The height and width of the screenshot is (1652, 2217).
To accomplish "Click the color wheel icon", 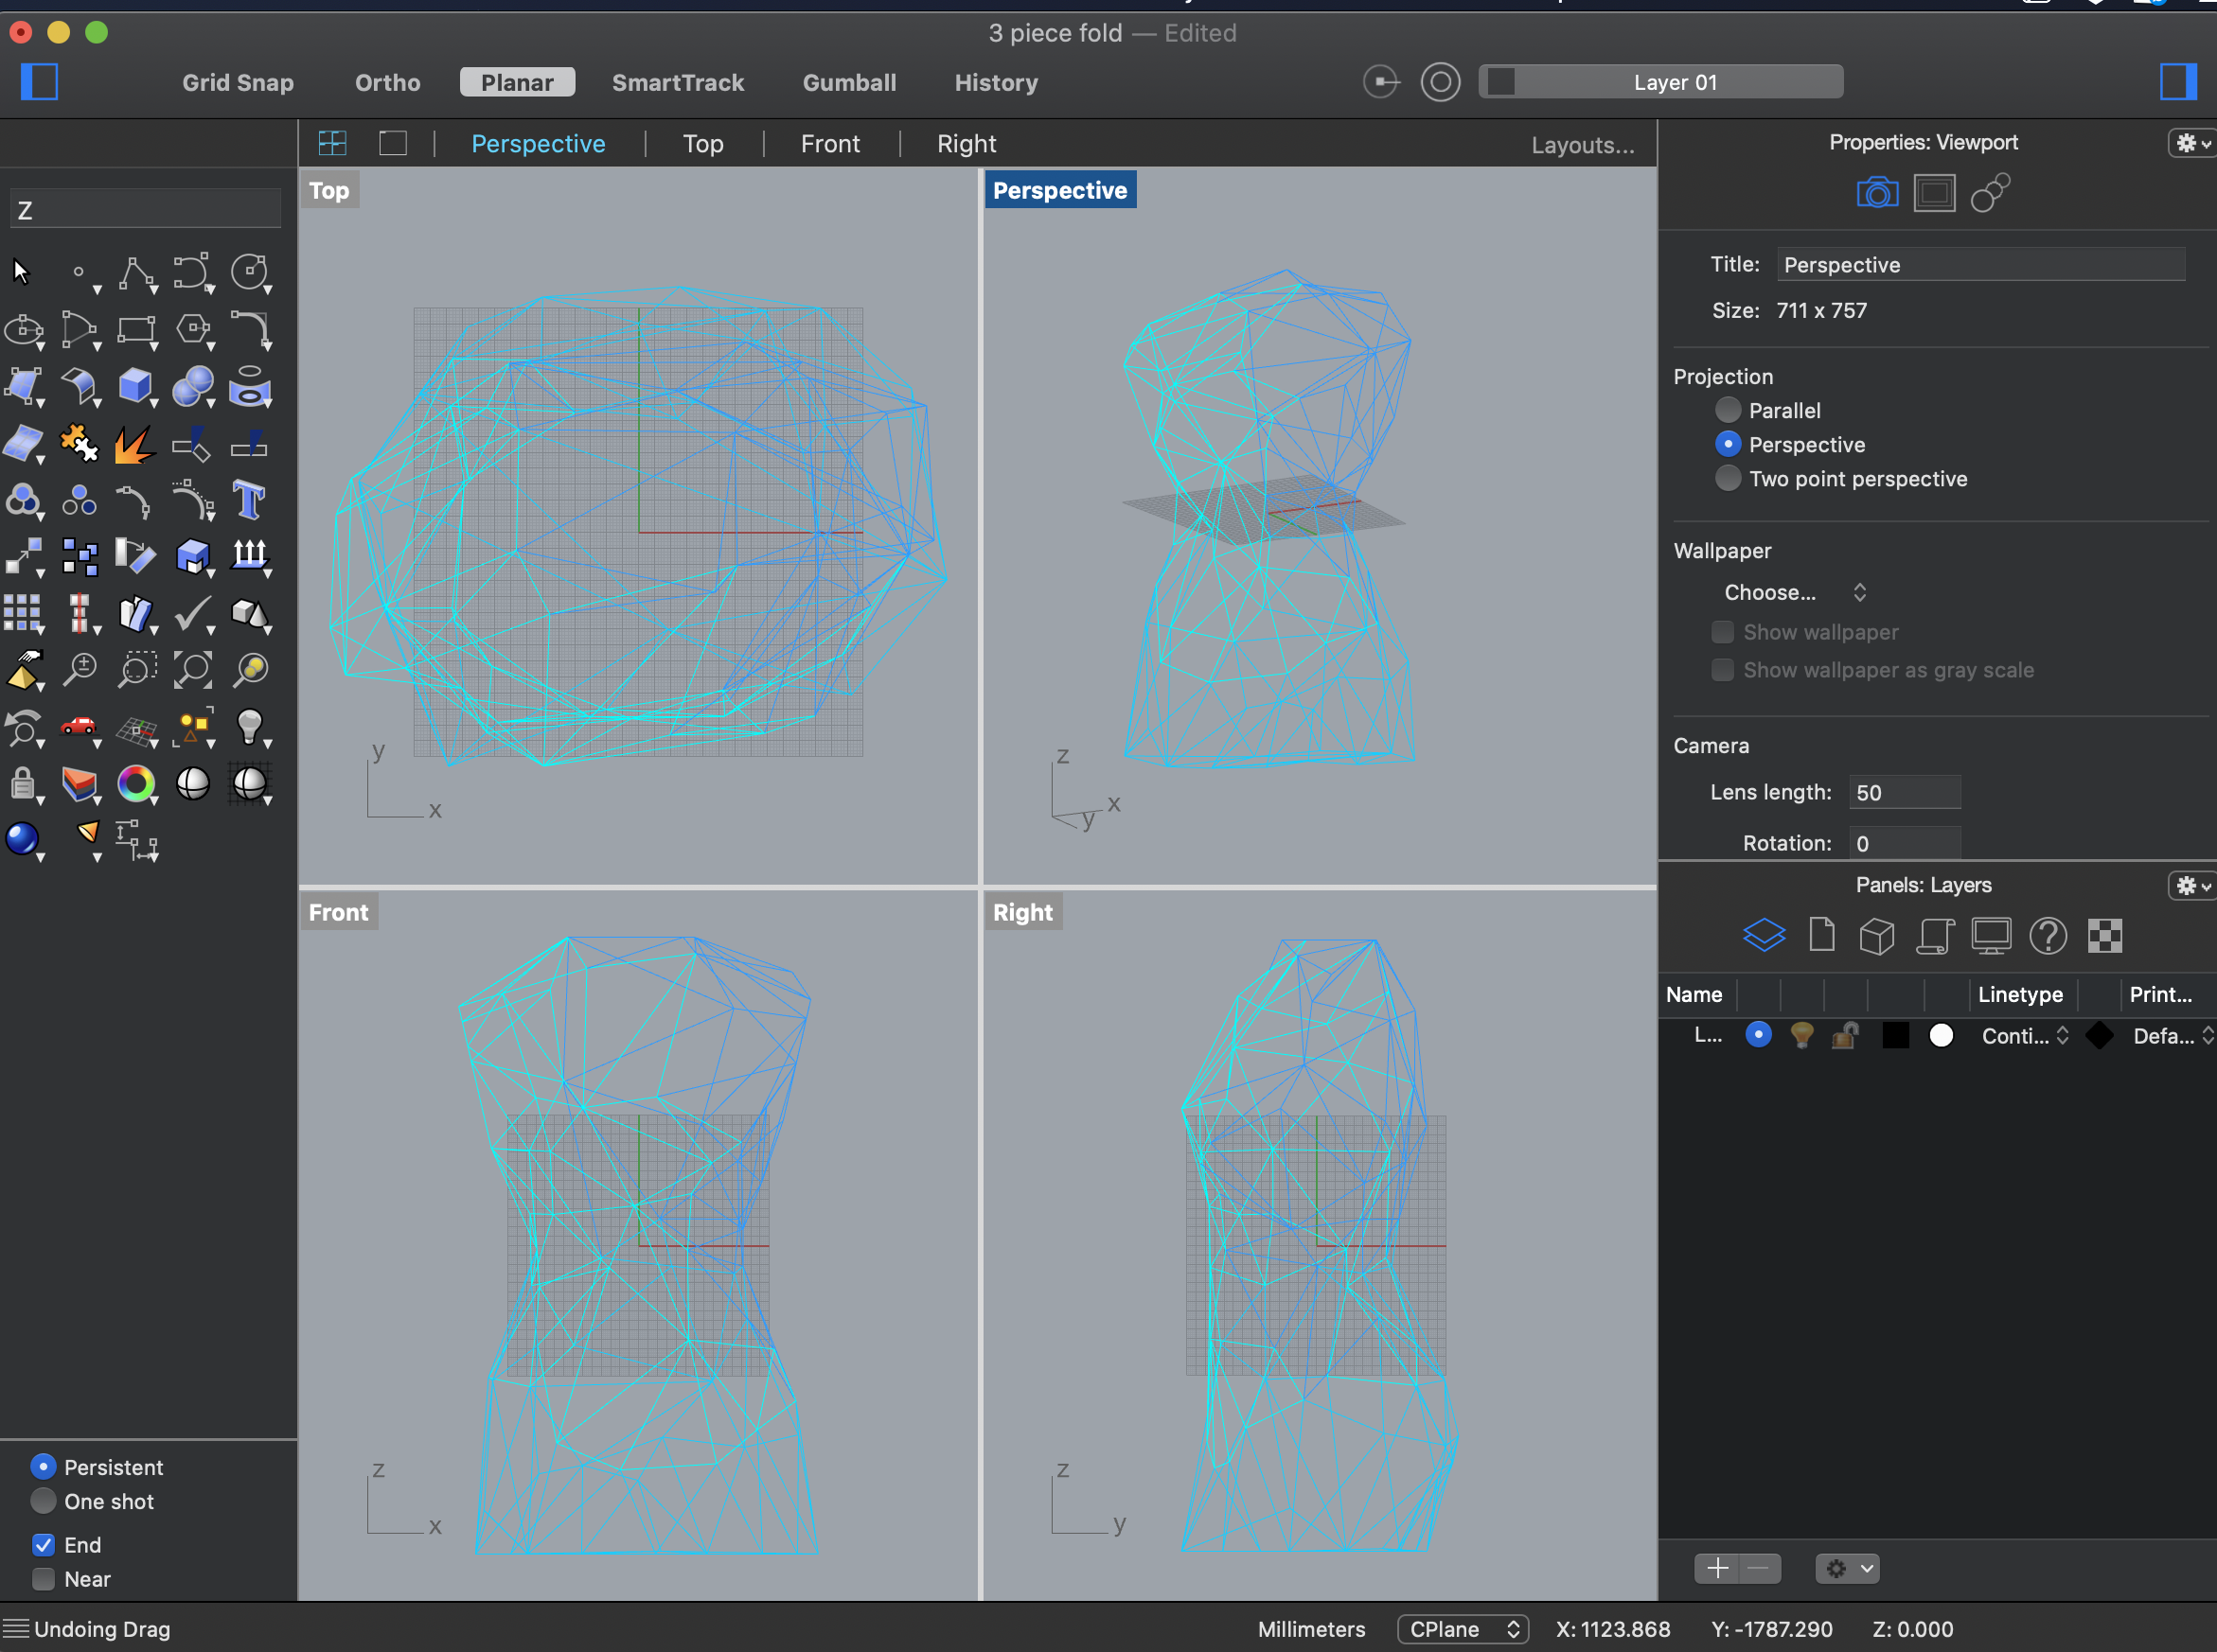I will pyautogui.click(x=136, y=783).
